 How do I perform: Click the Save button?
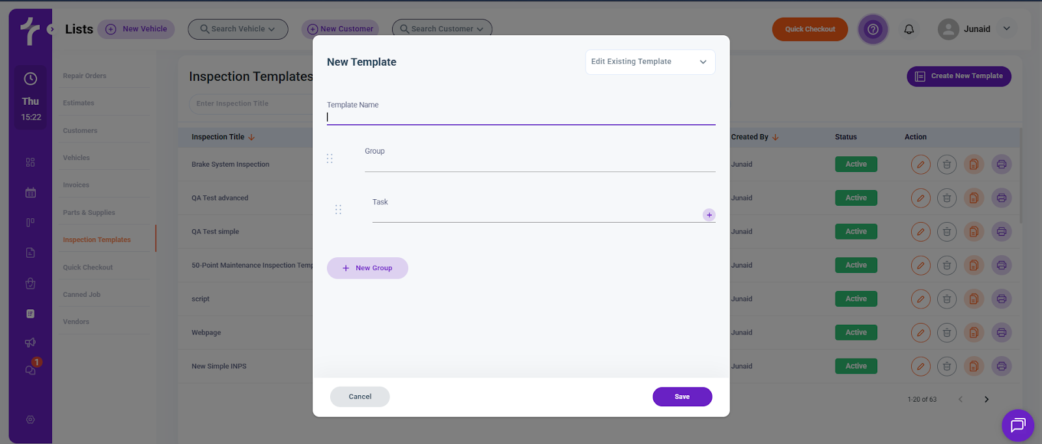coord(682,396)
